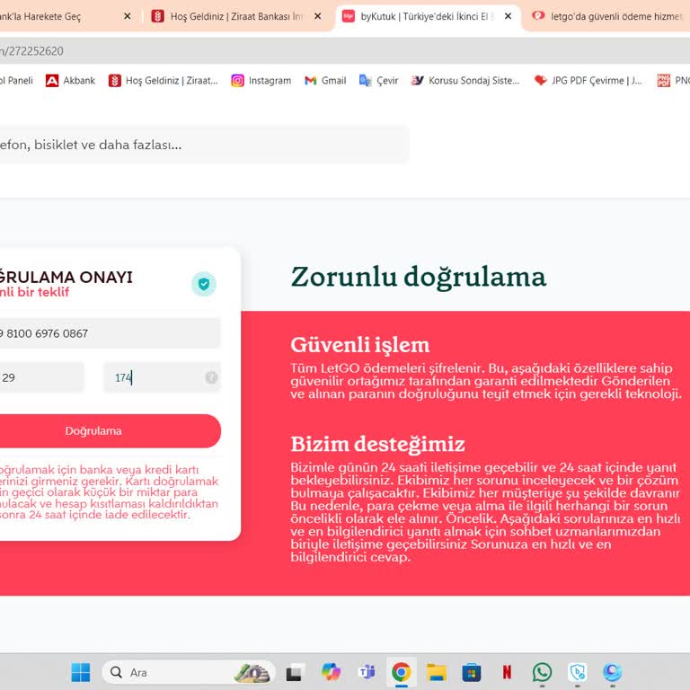Open Netflix from the taskbar

click(x=507, y=672)
